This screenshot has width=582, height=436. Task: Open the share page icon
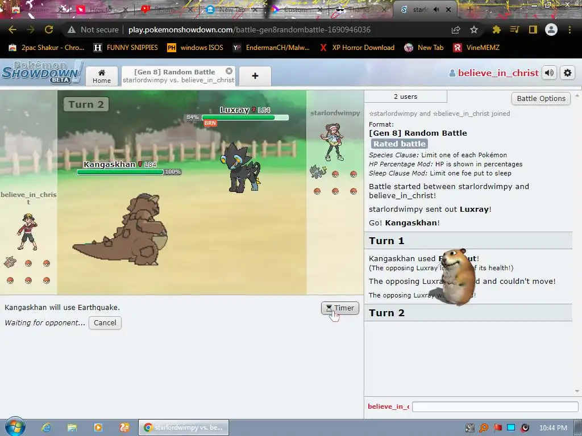tap(456, 30)
